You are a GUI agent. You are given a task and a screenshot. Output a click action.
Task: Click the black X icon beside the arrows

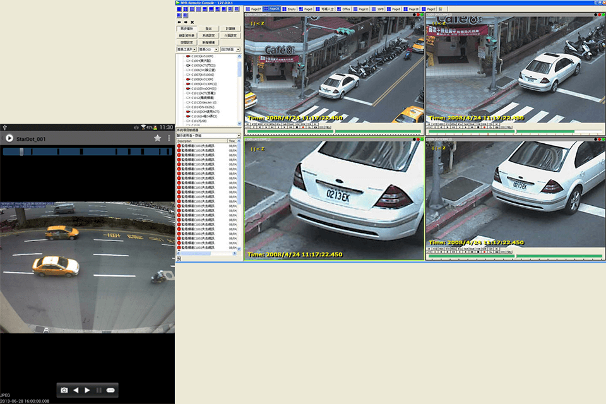192,23
